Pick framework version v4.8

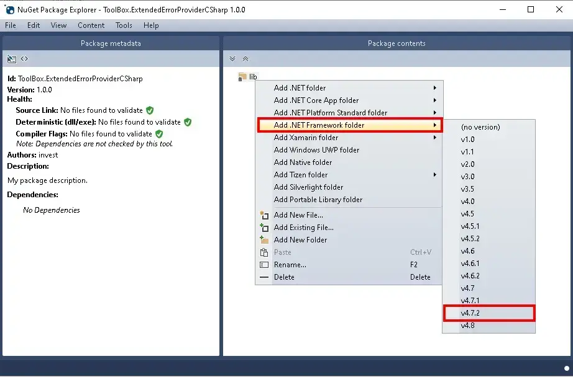point(488,326)
